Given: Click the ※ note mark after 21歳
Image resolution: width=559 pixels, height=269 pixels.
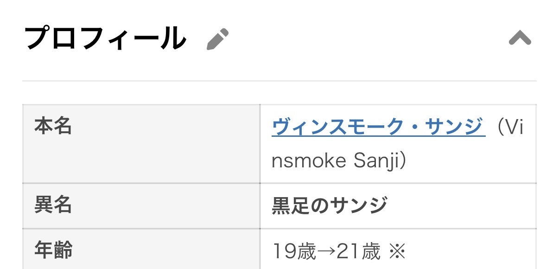Looking at the screenshot, I should click(x=397, y=252).
